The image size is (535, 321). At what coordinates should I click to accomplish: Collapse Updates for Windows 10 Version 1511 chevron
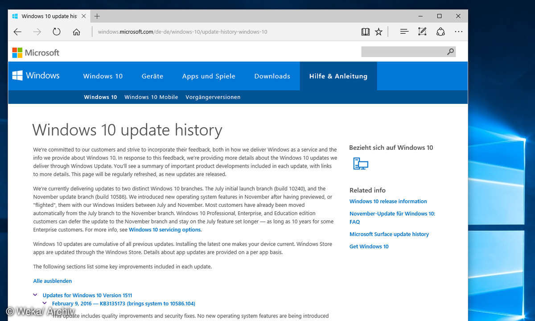[x=35, y=295]
